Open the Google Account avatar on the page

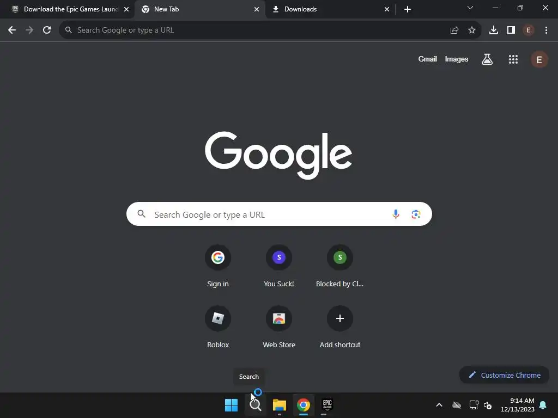pos(539,59)
